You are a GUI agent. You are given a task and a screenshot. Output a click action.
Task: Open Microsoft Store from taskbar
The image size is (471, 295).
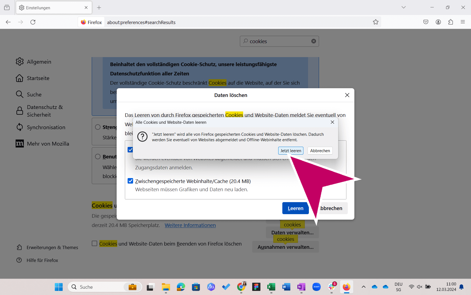coord(196,287)
